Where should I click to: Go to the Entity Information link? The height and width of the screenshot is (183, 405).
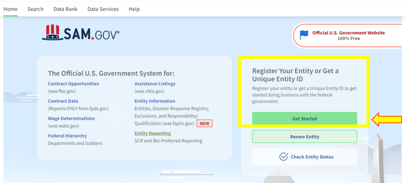[x=155, y=101]
